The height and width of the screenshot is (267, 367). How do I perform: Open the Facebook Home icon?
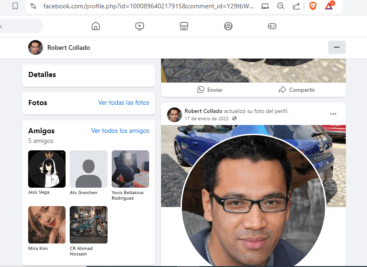pos(96,26)
